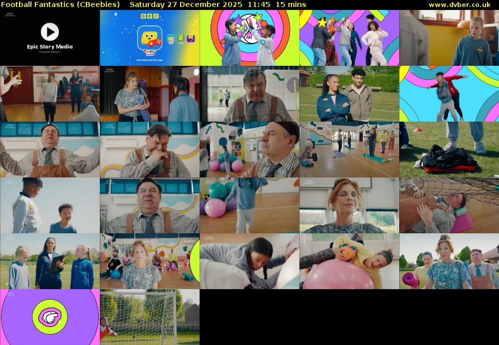Click the Epic Story Media play button
Image resolution: width=499 pixels, height=345 pixels.
49,32
